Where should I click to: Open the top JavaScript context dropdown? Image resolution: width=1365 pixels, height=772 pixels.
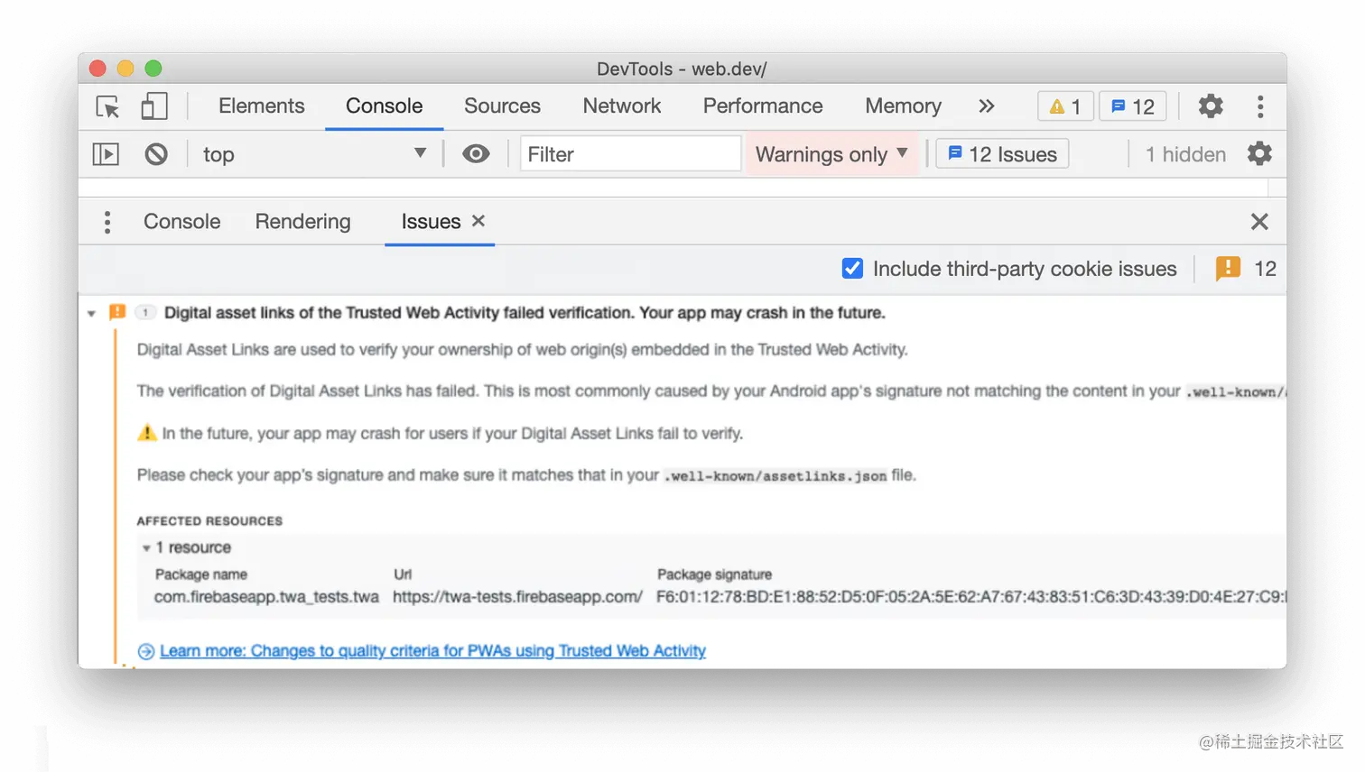point(314,154)
